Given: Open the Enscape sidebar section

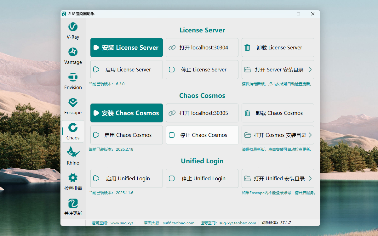Looking at the screenshot, I should click(73, 106).
